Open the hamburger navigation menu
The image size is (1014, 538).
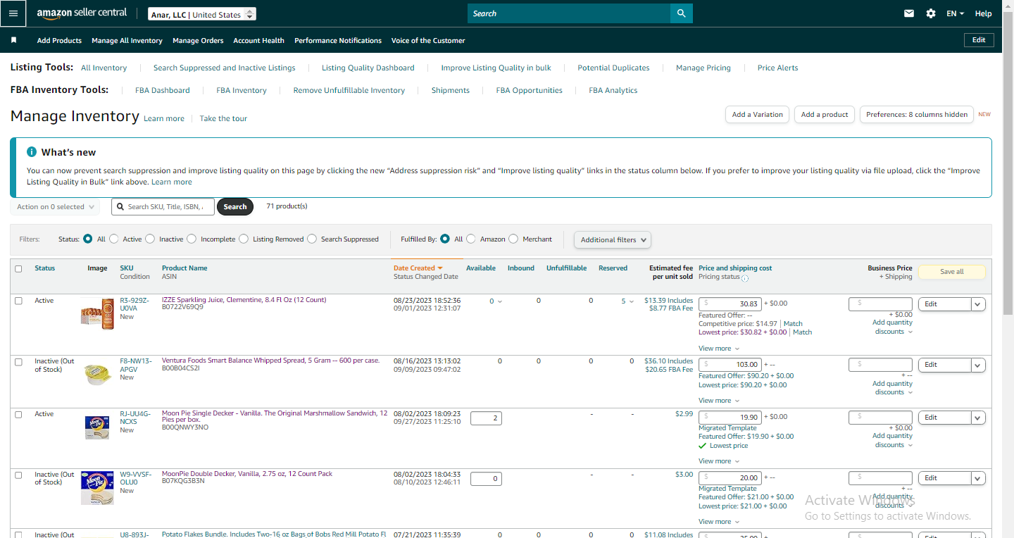coord(13,13)
